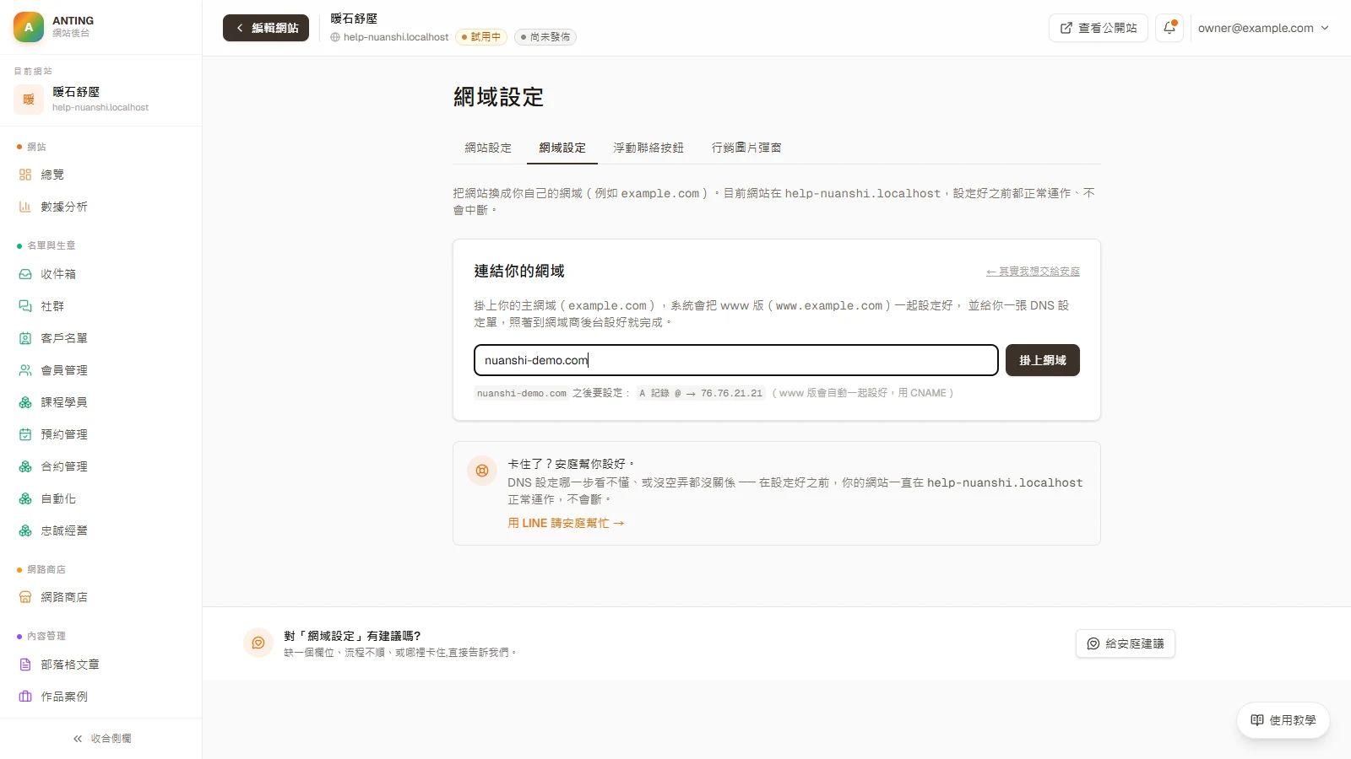The height and width of the screenshot is (759, 1351).
Task: Open 使用教學 tutorial button
Action: (x=1283, y=720)
